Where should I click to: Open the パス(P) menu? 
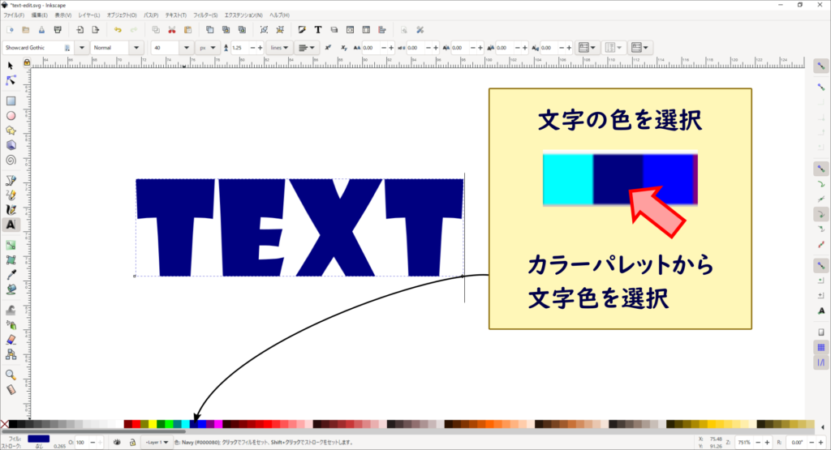(x=151, y=15)
